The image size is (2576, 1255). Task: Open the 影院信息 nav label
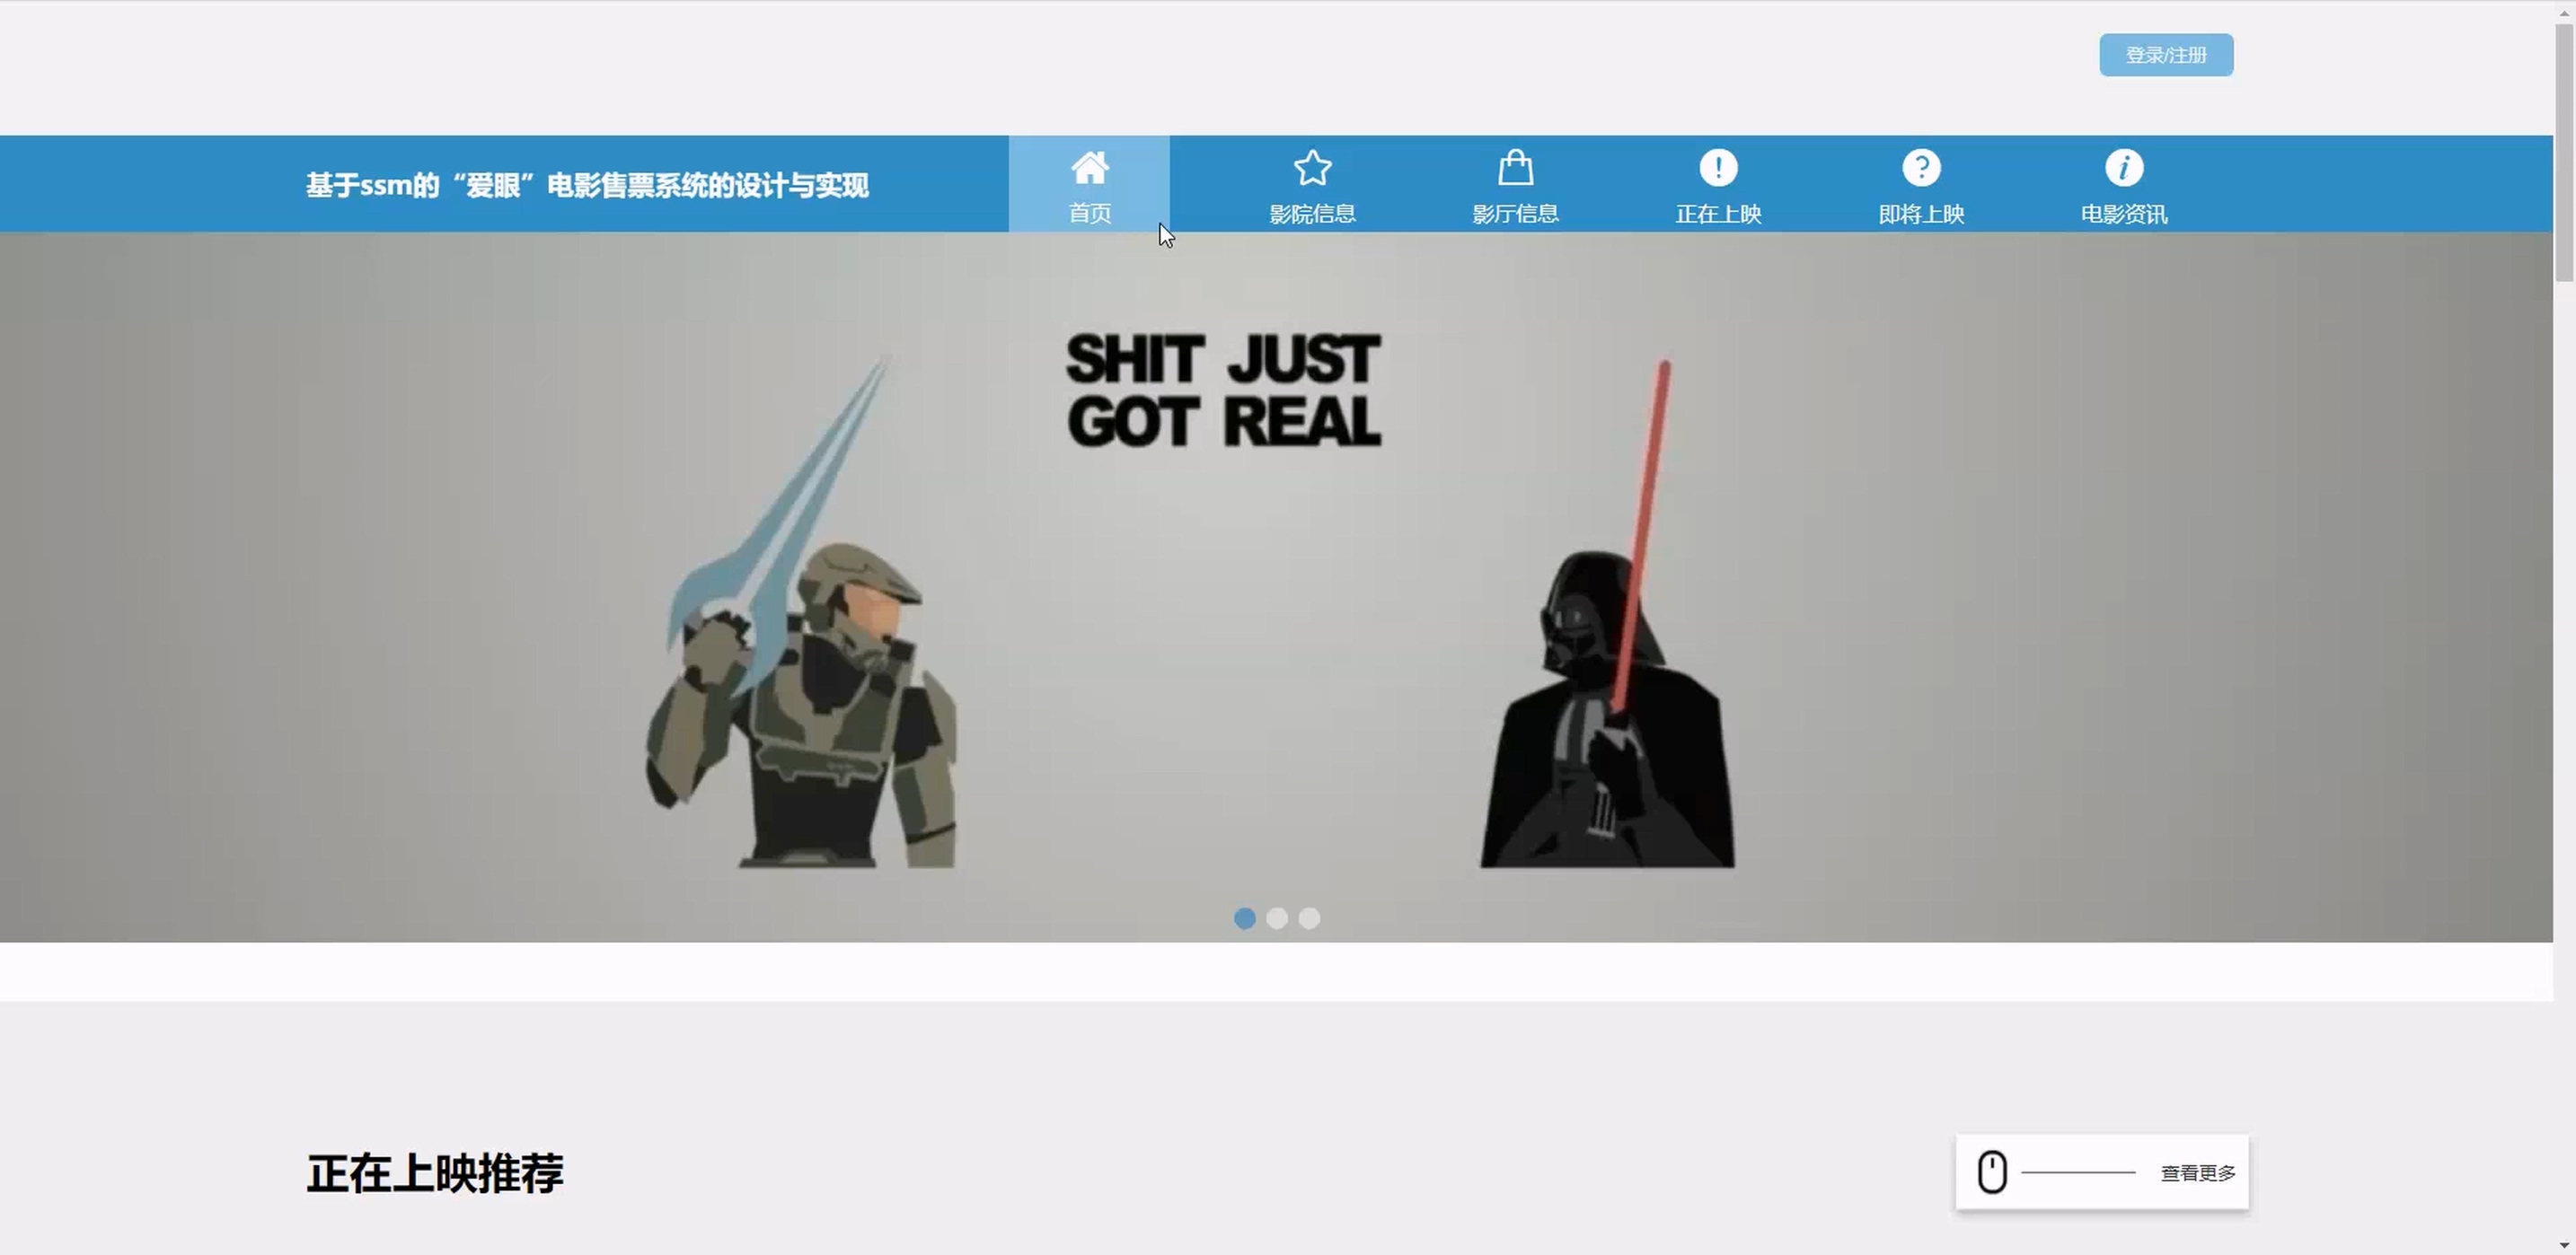[1312, 214]
